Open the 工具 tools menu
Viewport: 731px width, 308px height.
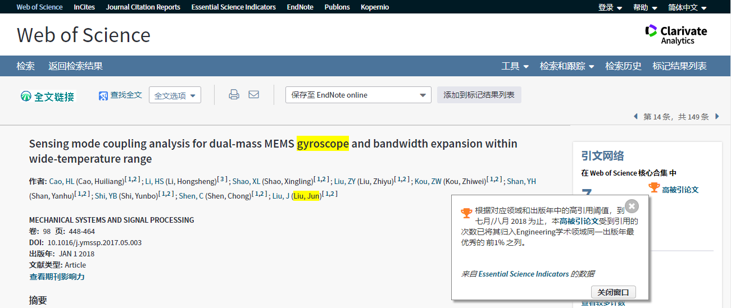tap(515, 66)
